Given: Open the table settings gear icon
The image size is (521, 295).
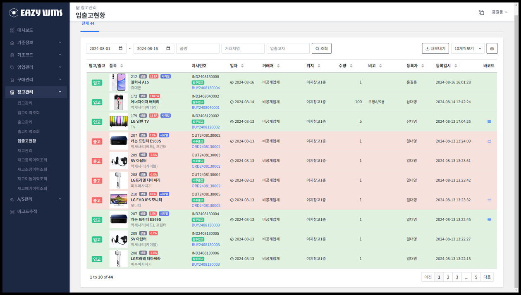Looking at the screenshot, I should pos(492,48).
